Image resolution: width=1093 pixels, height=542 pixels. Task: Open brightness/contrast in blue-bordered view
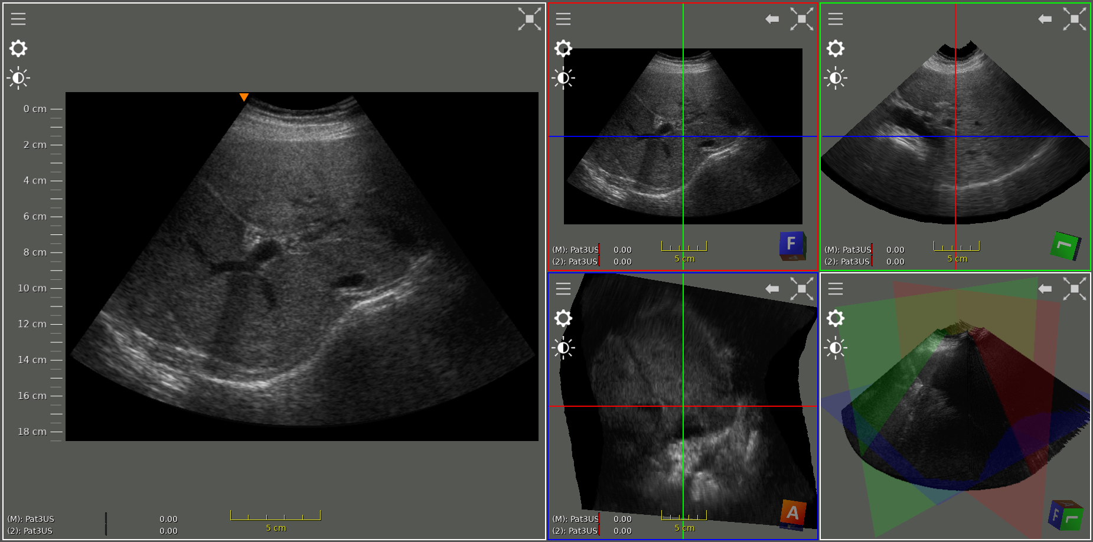(x=563, y=348)
